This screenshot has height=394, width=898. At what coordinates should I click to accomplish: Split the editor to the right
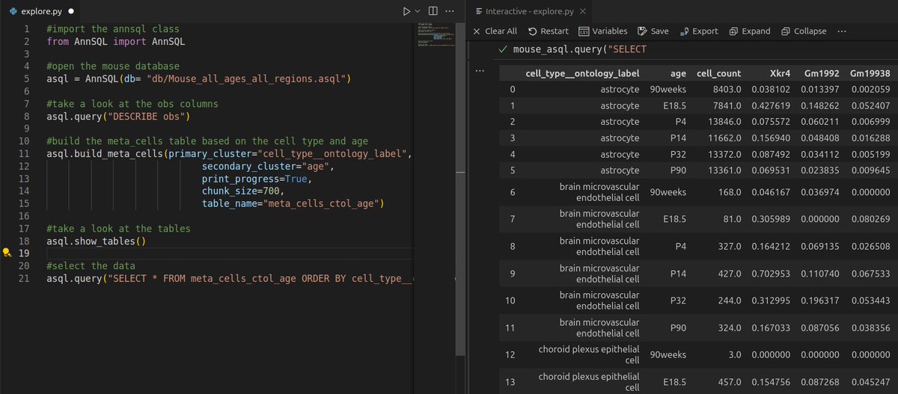point(433,11)
